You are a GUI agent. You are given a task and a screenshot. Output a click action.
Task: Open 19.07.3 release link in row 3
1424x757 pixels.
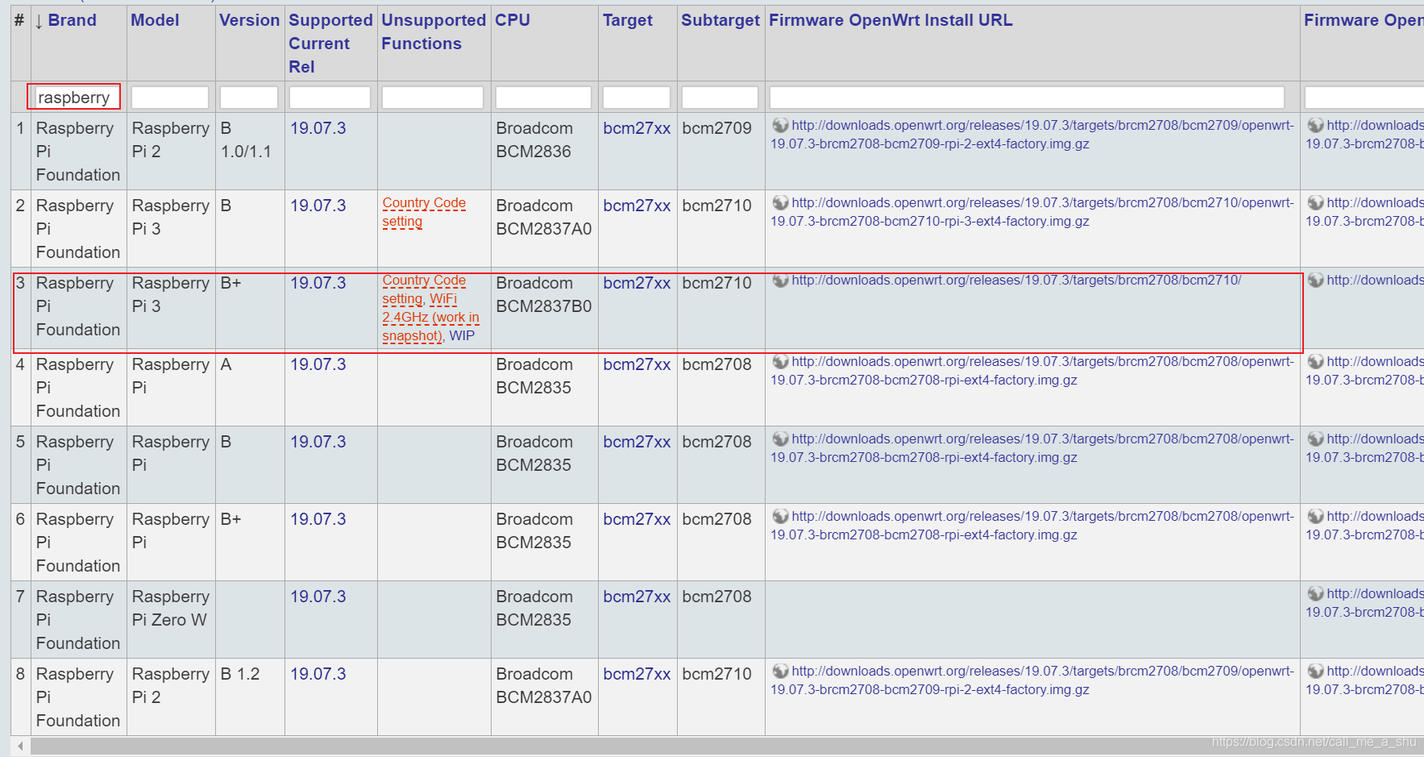tap(318, 283)
